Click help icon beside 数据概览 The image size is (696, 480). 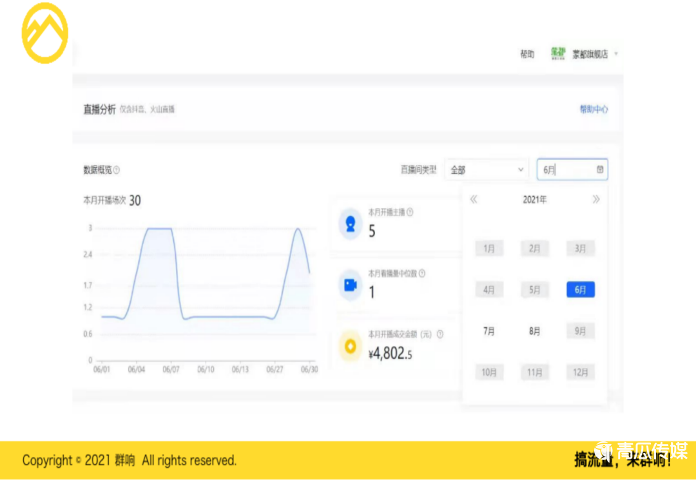[x=117, y=170]
